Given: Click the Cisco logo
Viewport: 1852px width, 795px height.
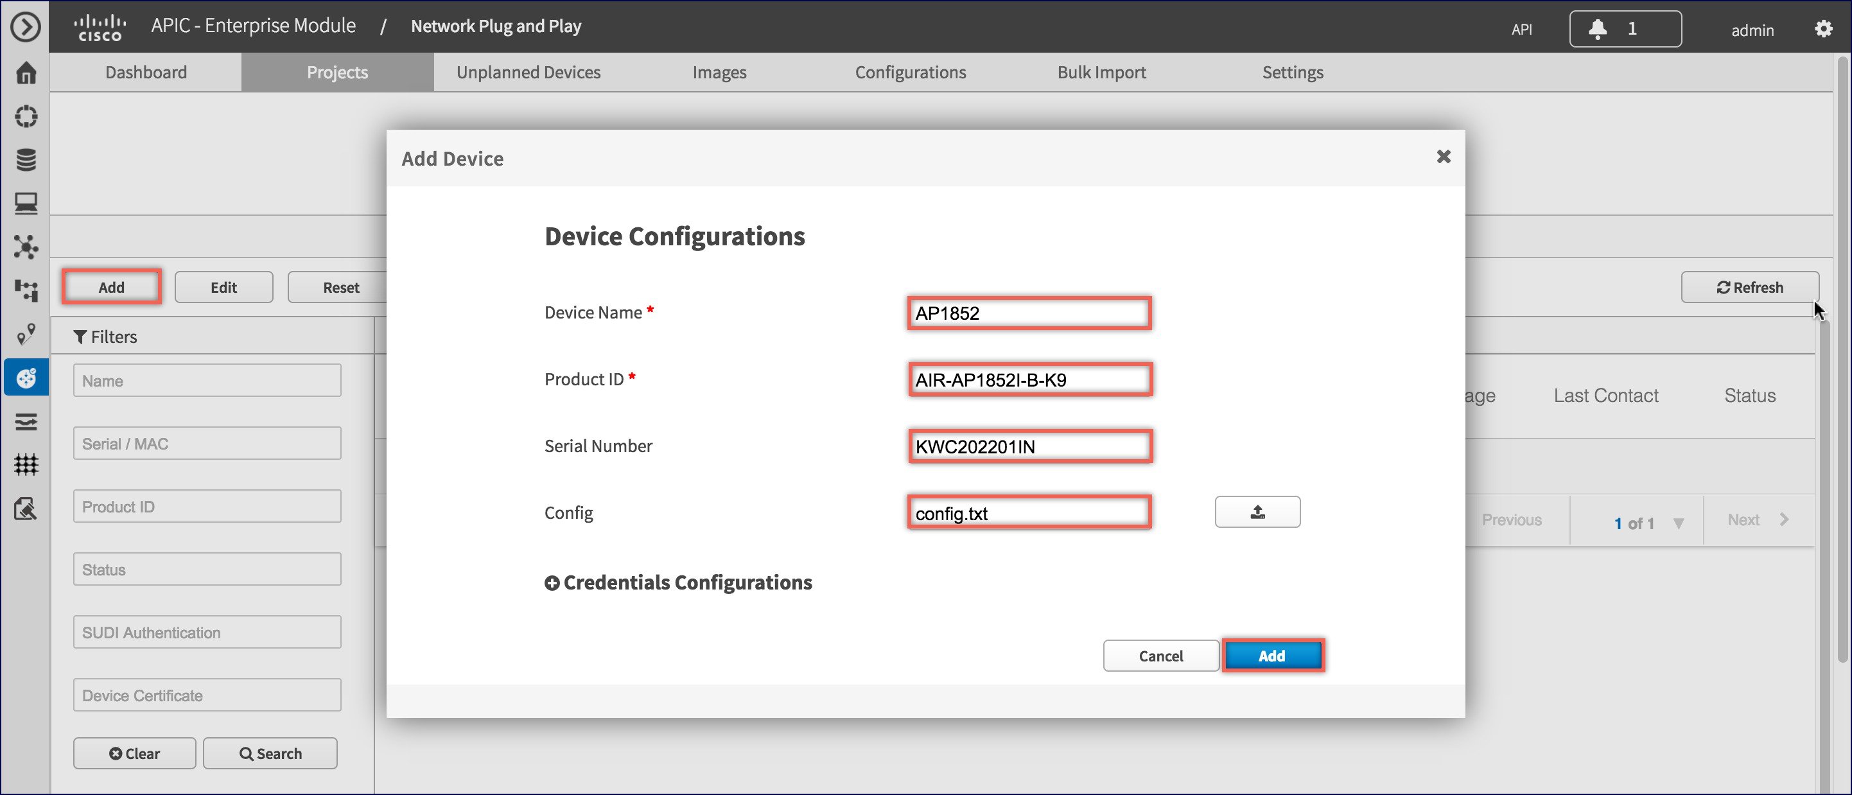Looking at the screenshot, I should click(x=100, y=28).
